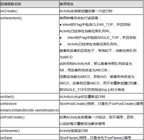The width and height of the screenshot is (144, 140).
Task: Select the onCreate() cell
Action: click(29, 11)
